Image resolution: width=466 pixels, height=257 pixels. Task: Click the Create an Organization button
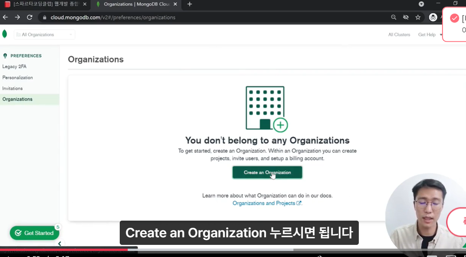click(267, 172)
